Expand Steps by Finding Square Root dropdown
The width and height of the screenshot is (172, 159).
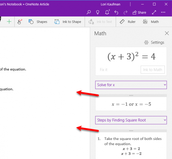(131, 120)
